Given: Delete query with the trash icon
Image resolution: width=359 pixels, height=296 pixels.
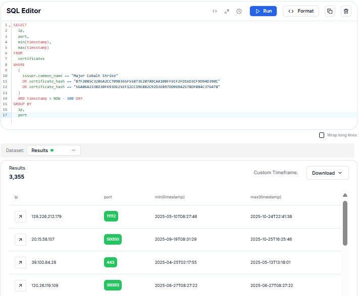Looking at the screenshot, I should tap(346, 11).
